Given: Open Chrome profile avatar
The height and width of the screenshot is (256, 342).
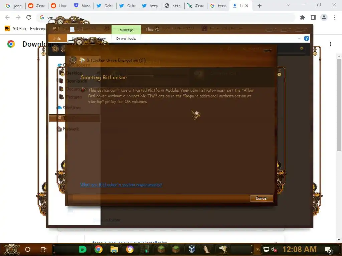Looking at the screenshot, I should tap(324, 17).
